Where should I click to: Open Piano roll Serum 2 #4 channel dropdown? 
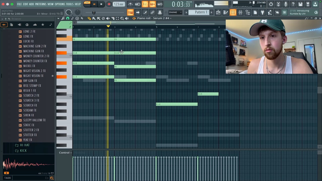(x=154, y=18)
